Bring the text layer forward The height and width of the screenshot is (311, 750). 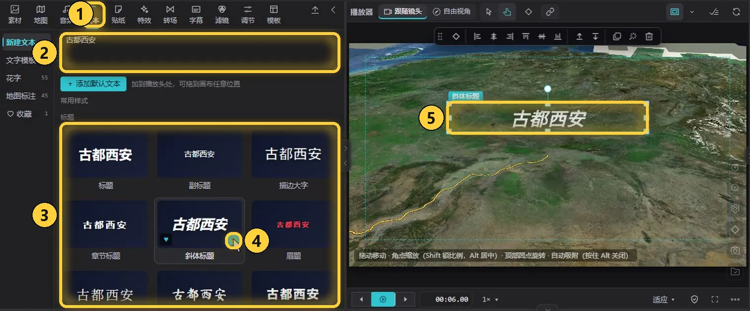coord(579,37)
